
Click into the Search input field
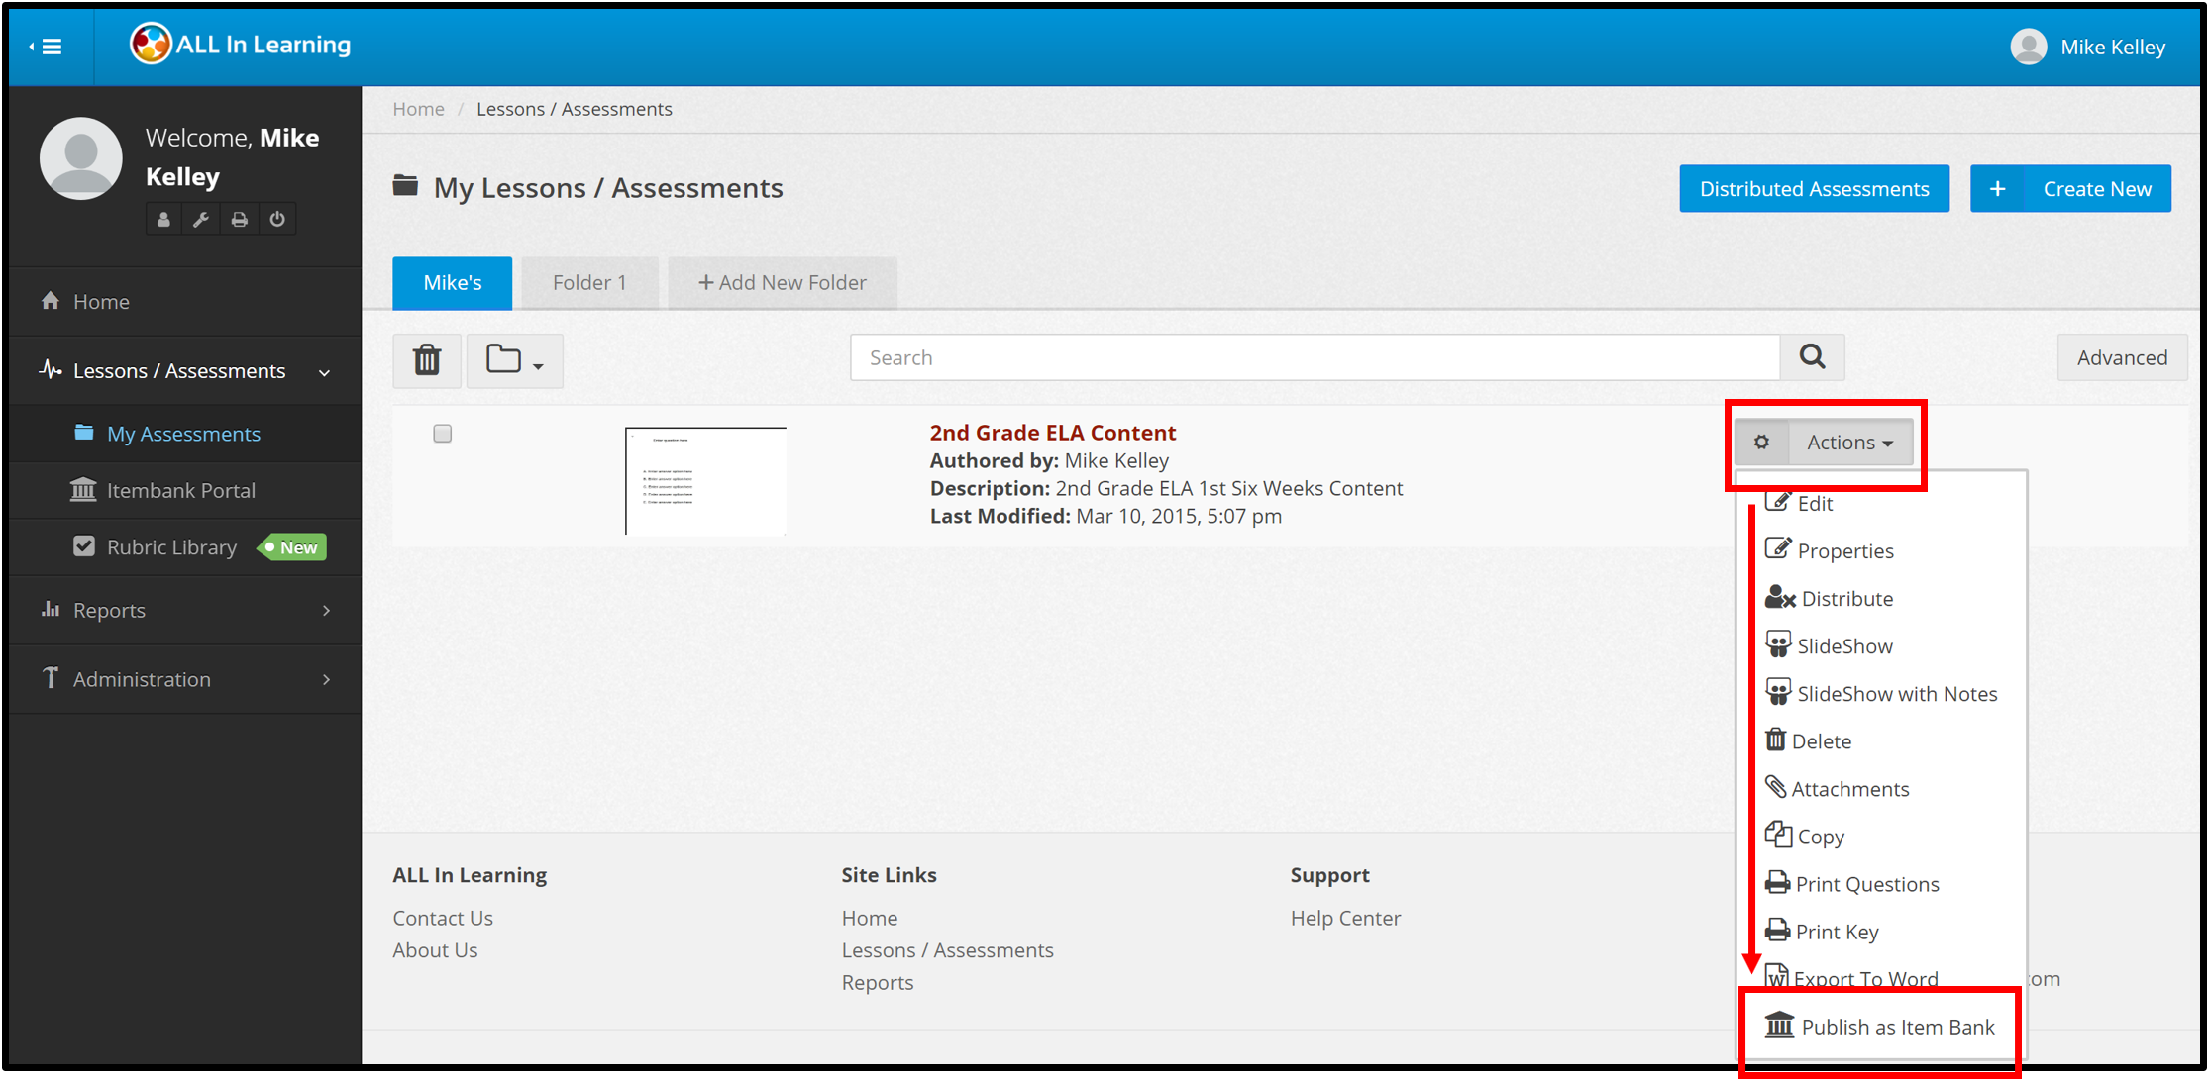[1315, 357]
